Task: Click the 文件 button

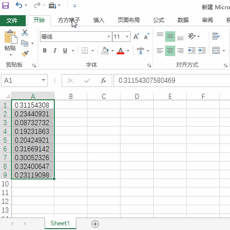Action: click(12, 21)
